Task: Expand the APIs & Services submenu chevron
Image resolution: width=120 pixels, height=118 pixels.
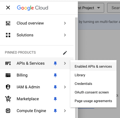Action: click(x=65, y=63)
